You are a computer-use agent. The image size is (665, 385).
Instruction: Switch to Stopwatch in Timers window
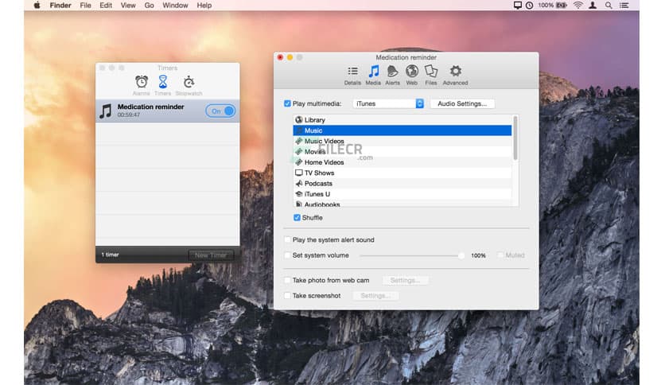pos(189,85)
